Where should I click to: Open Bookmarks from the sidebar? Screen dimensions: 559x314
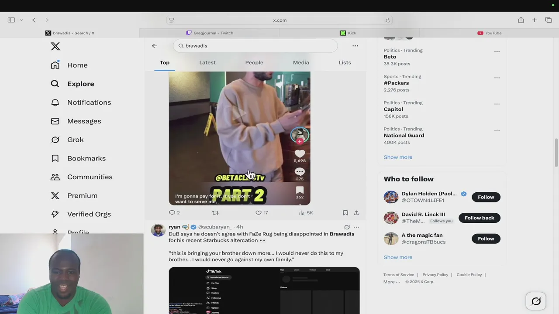78,158
